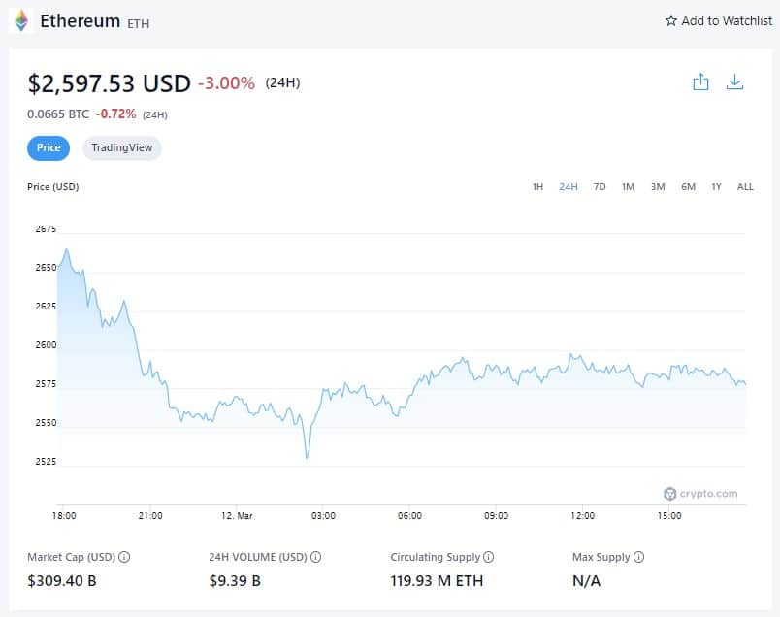Click the Add to Watchlist text
This screenshot has height=617, width=780.
tap(727, 21)
